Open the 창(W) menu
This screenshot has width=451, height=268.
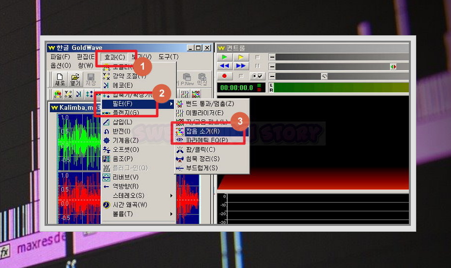click(x=85, y=65)
